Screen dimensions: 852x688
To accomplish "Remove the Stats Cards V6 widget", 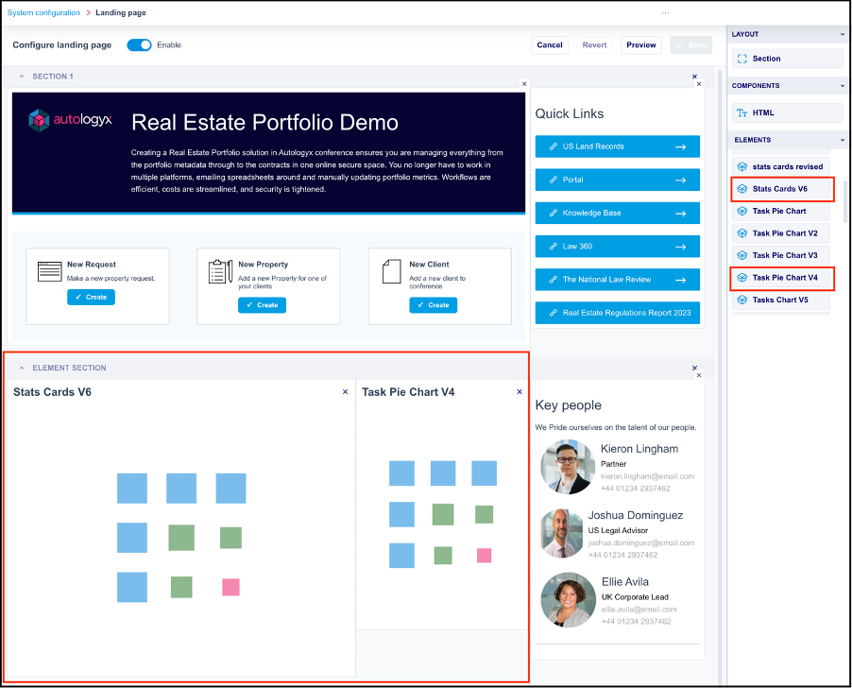I will 345,392.
